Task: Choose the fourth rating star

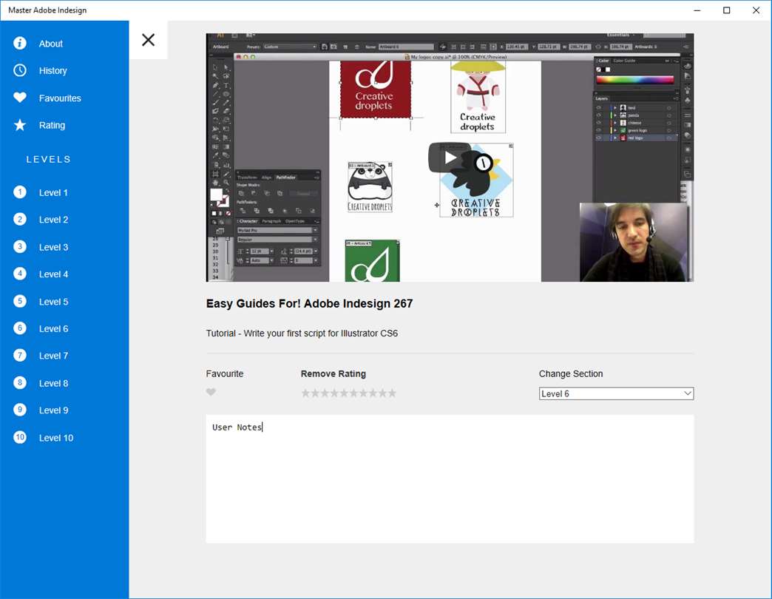Action: pos(334,393)
